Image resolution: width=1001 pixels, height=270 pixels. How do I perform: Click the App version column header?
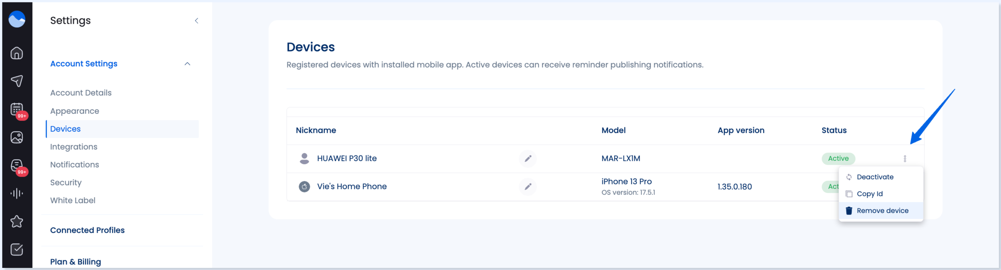[741, 130]
